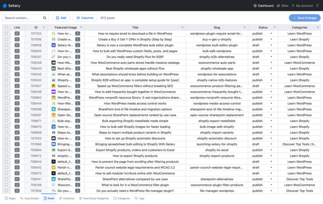Open the ID column filter arrow
This screenshot has width=323, height=204.
[44, 28]
